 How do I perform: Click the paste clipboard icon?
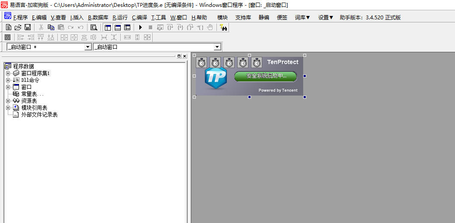click(61, 28)
